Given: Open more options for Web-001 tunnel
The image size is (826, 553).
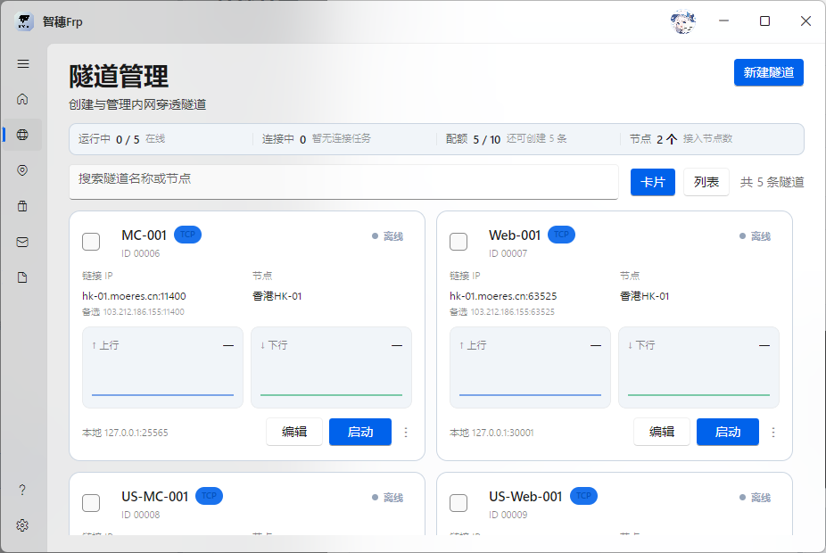Looking at the screenshot, I should [773, 433].
